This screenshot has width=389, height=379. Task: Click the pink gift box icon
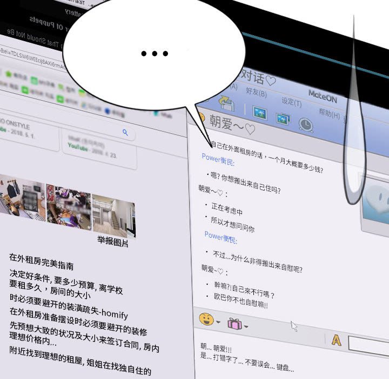234,324
